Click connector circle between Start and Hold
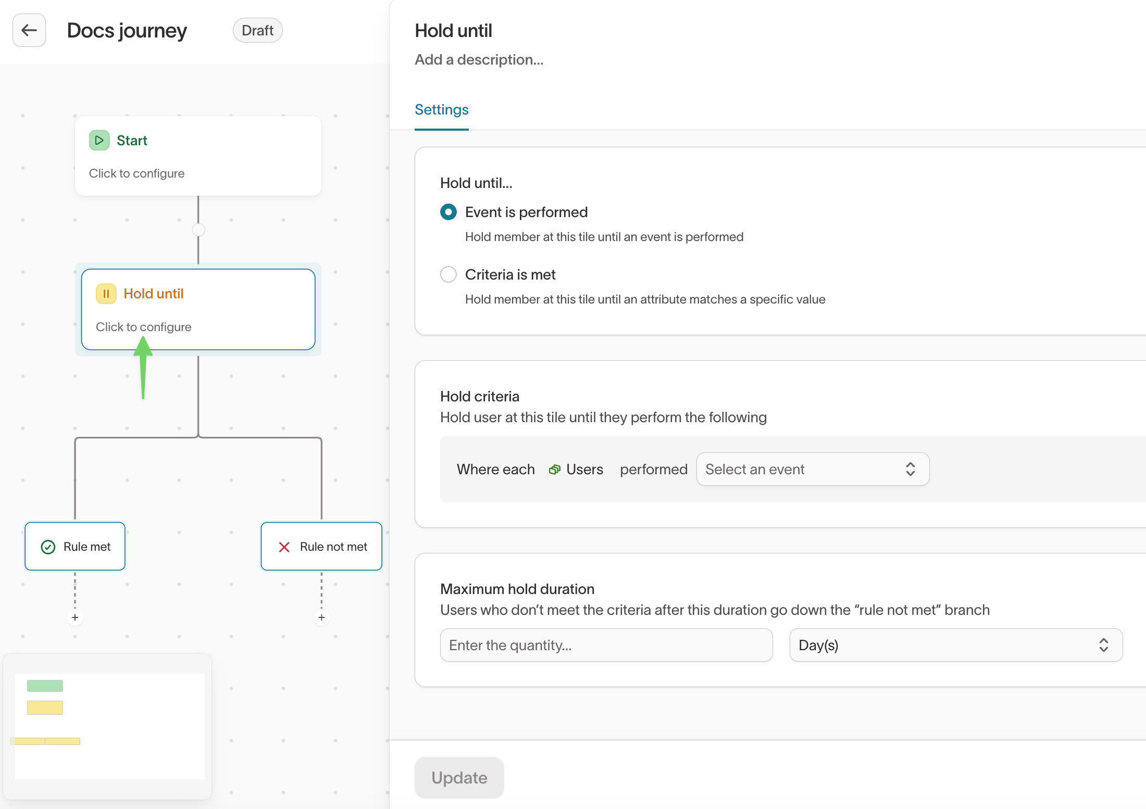 point(198,230)
